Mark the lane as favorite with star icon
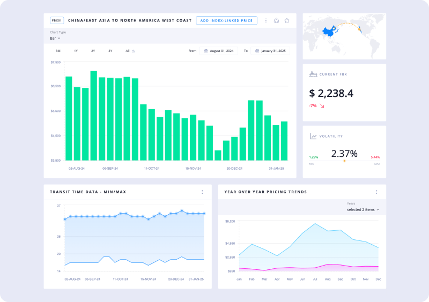Screen dimensions: 429x302 287,20
